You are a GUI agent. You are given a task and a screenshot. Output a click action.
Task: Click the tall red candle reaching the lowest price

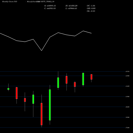[41, 114]
